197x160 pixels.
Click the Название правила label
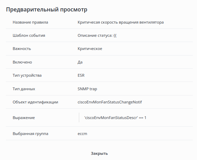tap(30, 22)
